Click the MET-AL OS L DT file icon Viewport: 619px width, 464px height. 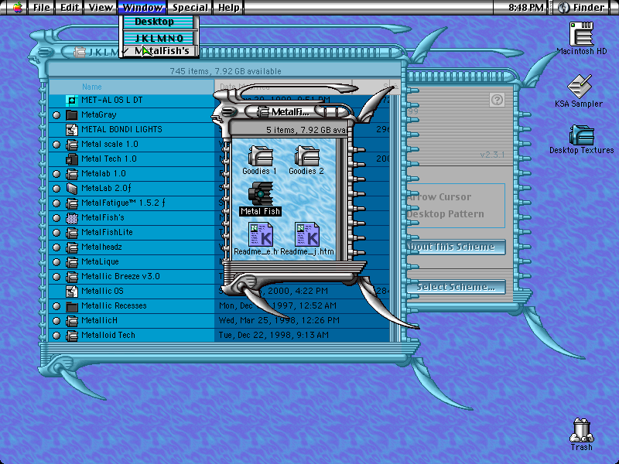(71, 101)
